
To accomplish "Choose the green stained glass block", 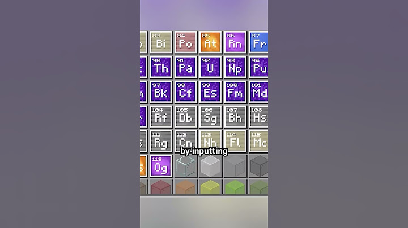I will (259, 187).
